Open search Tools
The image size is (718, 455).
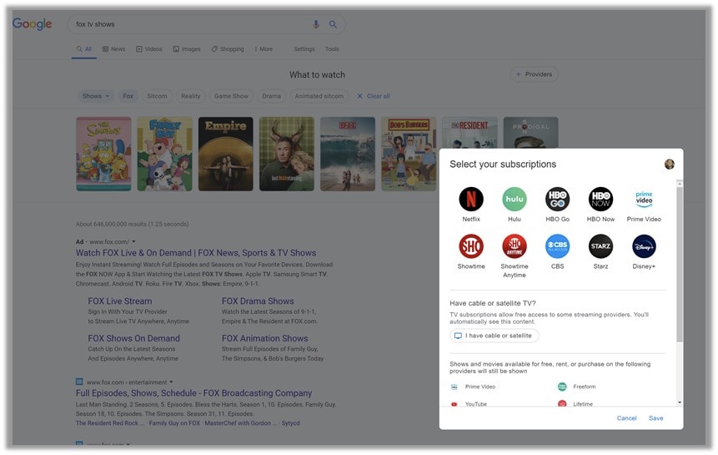click(x=332, y=49)
